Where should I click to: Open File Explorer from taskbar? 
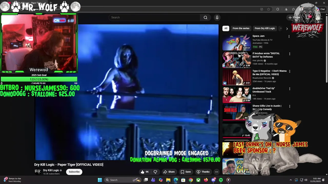tap(168, 180)
